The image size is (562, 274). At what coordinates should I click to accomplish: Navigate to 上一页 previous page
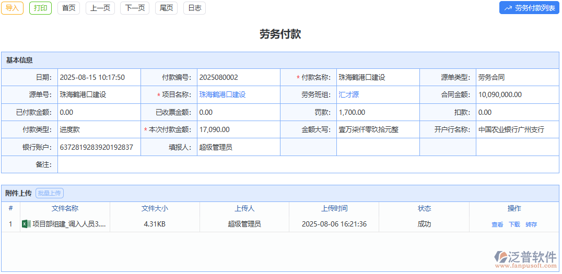100,8
